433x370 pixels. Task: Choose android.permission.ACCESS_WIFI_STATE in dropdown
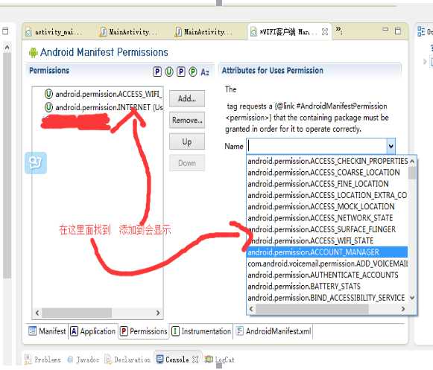(327, 241)
